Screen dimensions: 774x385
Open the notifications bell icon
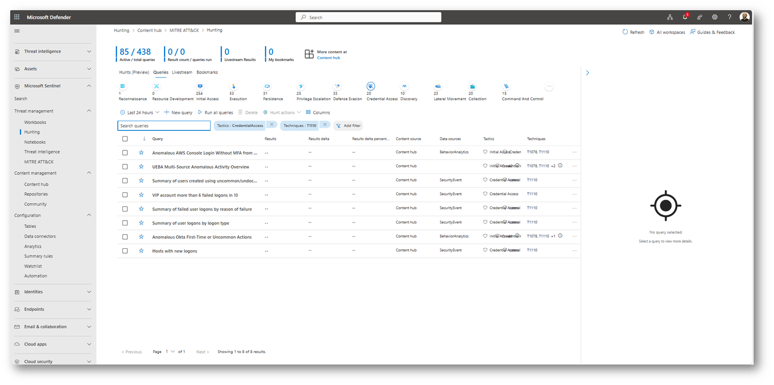pyautogui.click(x=685, y=17)
